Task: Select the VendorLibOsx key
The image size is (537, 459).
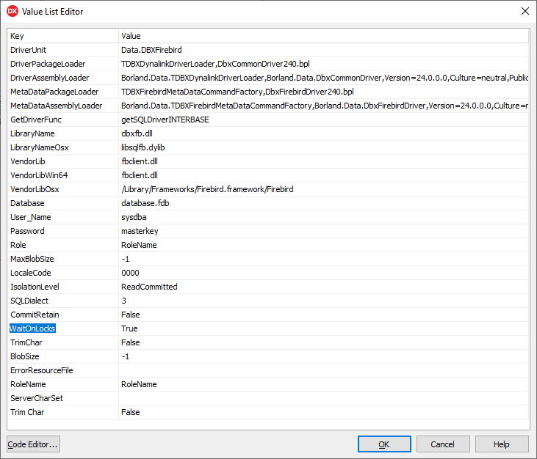Action: (63, 189)
